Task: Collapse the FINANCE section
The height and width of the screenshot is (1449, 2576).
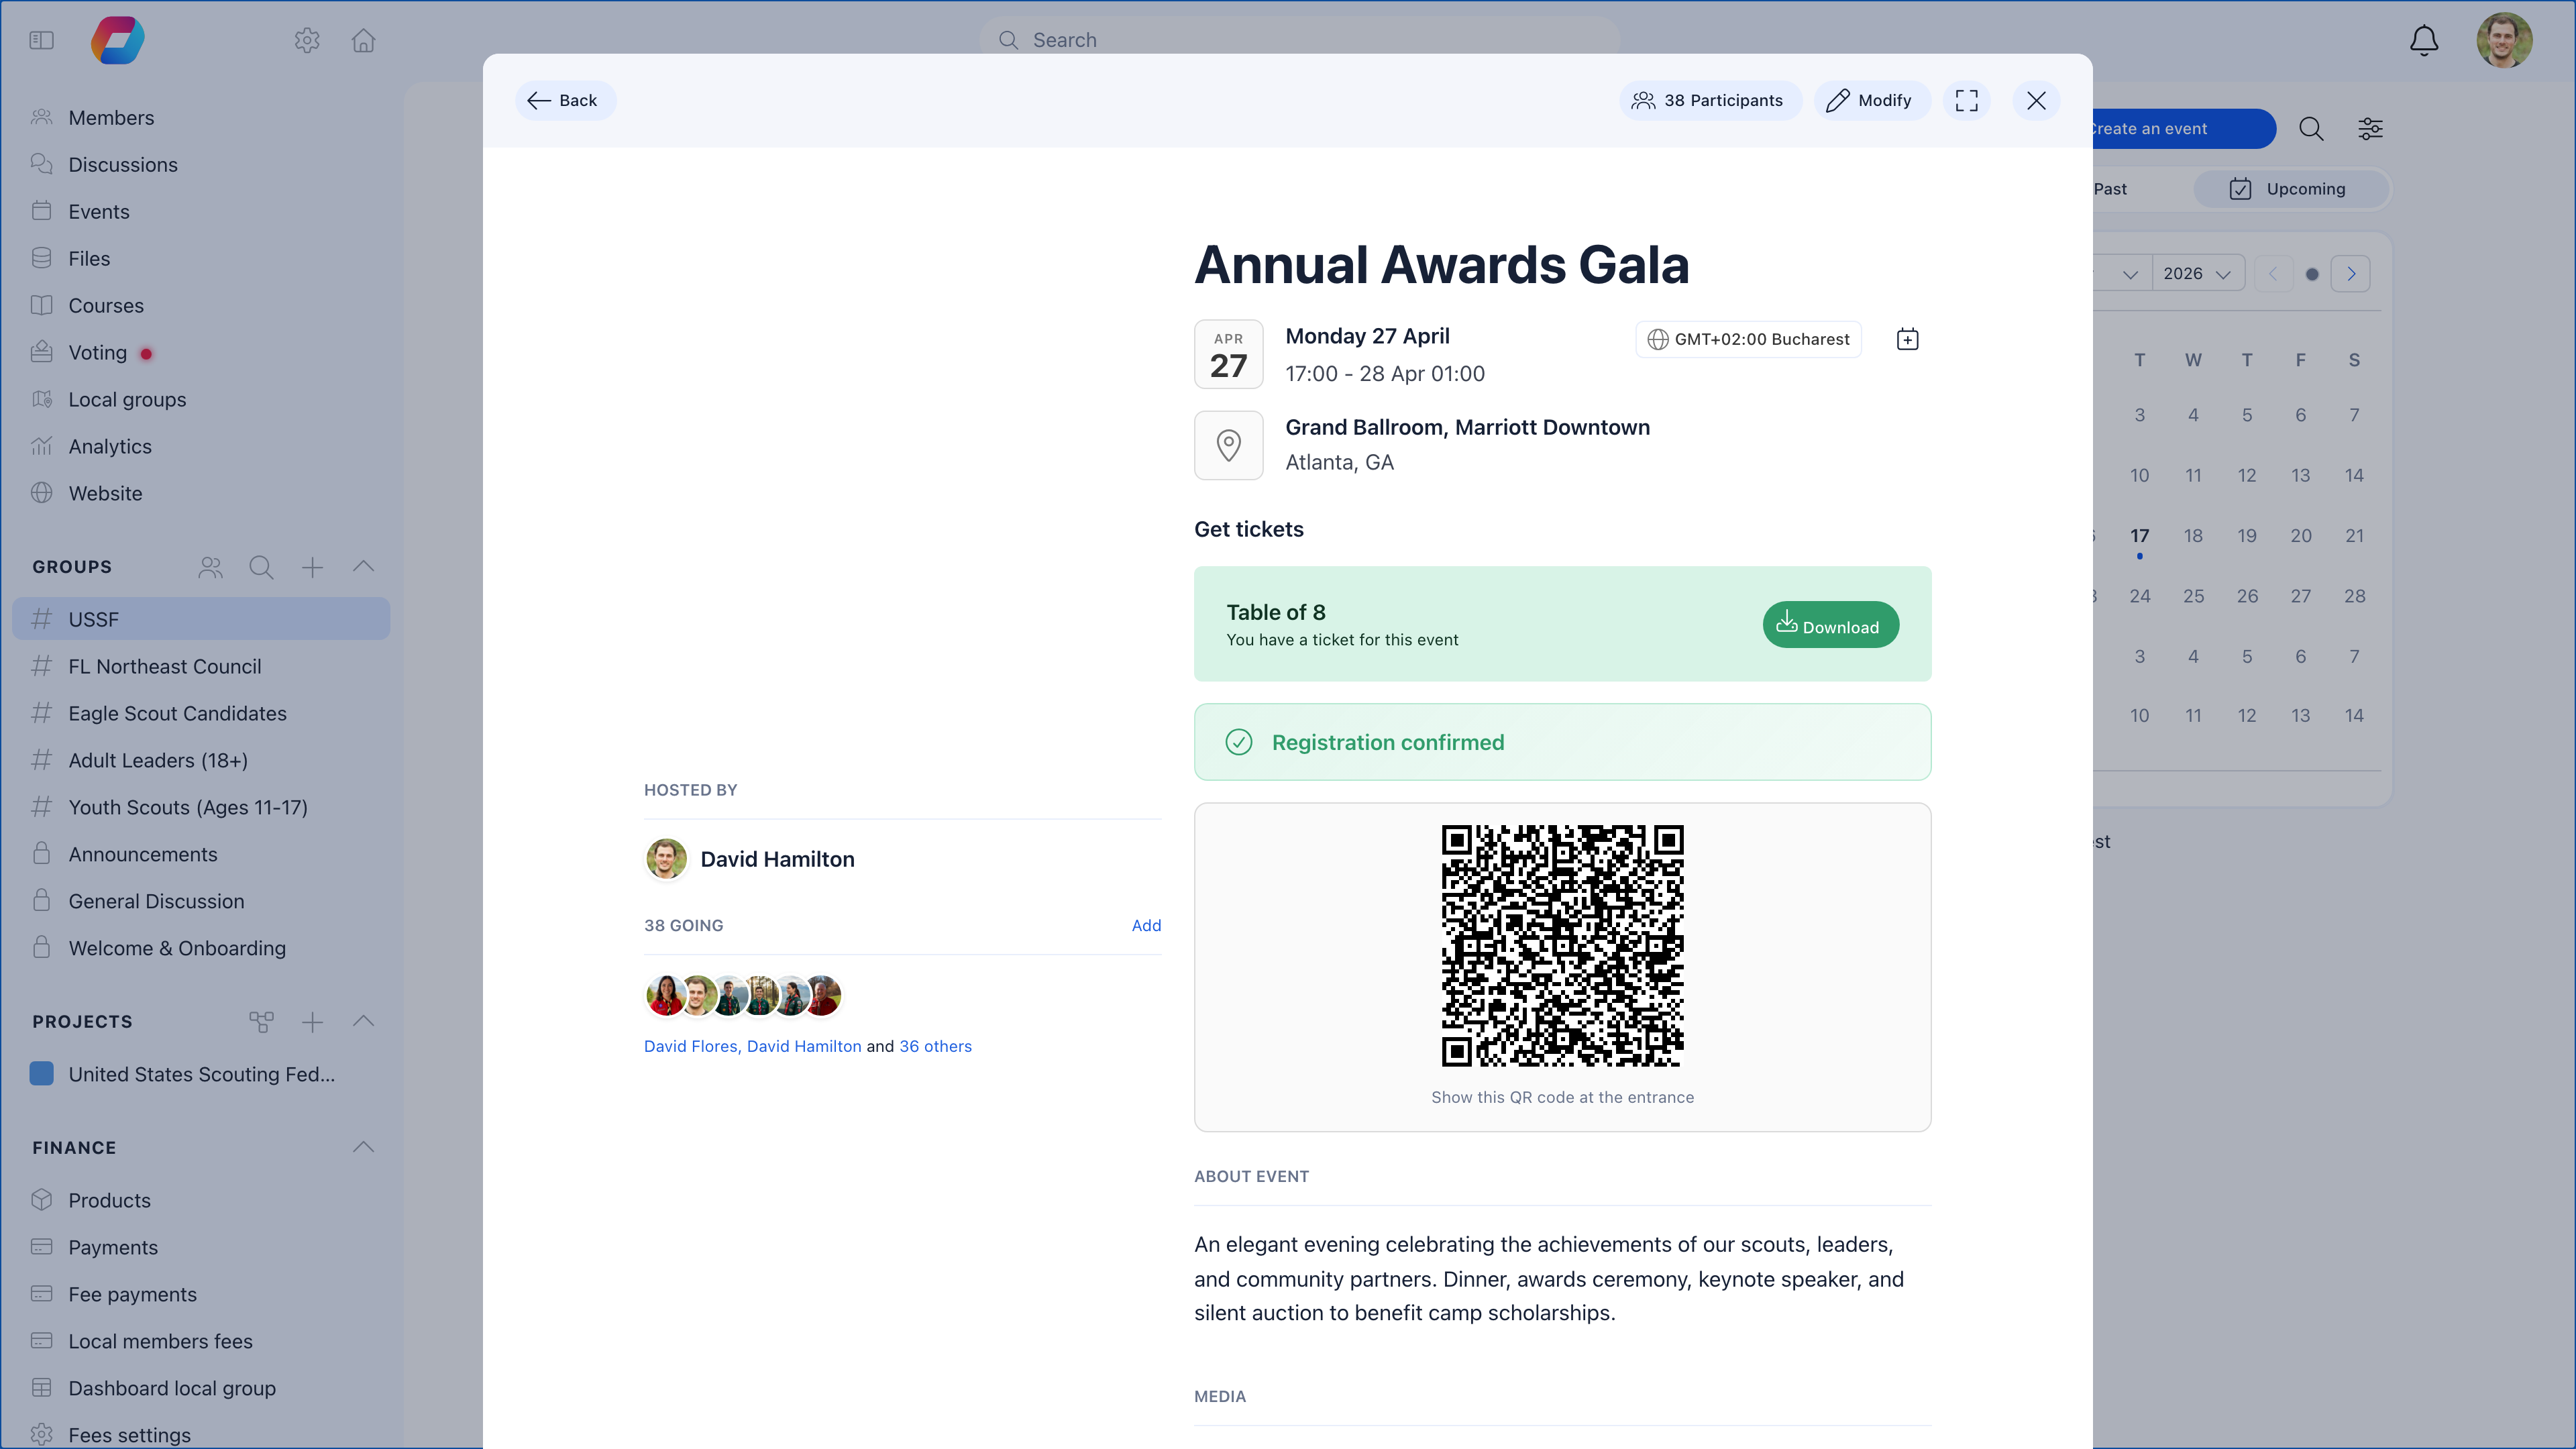Action: (363, 1147)
